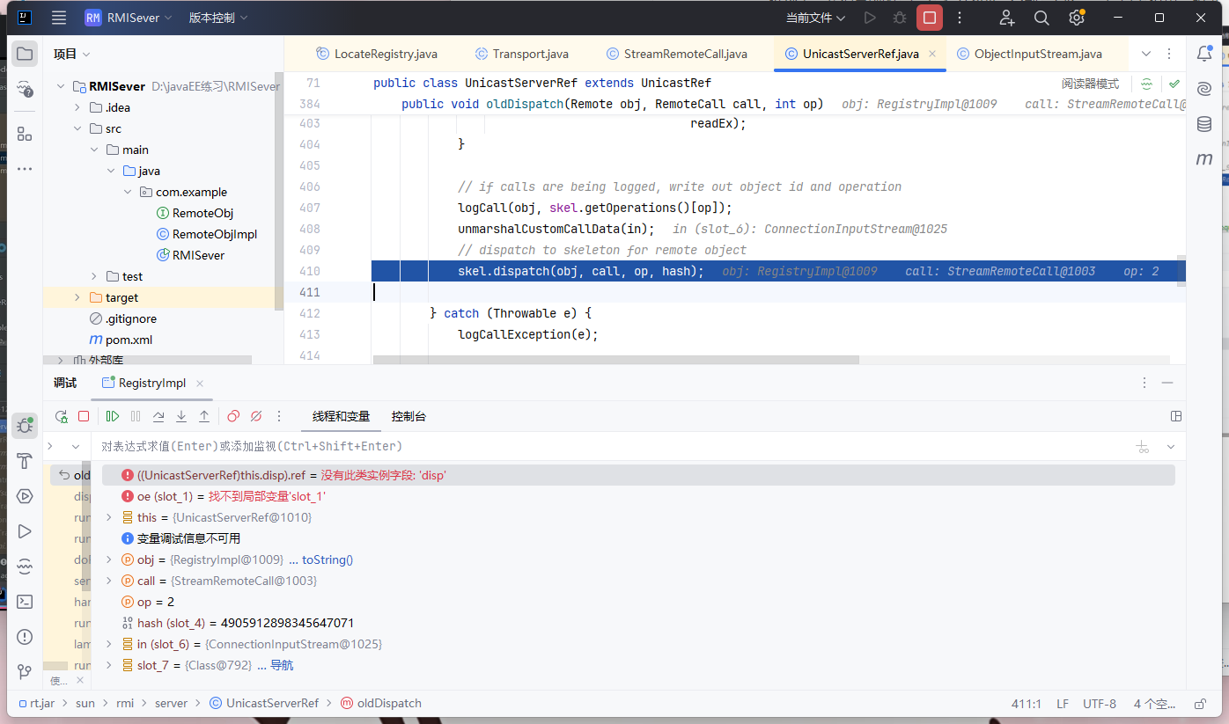The width and height of the screenshot is (1229, 724).
Task: Expand the target folder in project tree
Action: pyautogui.click(x=77, y=297)
